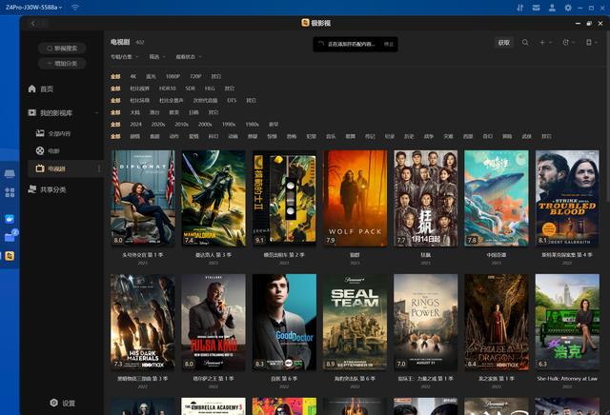This screenshot has height=415, width=610.
Task: Filter by the 2020s decade
Action: point(158,125)
